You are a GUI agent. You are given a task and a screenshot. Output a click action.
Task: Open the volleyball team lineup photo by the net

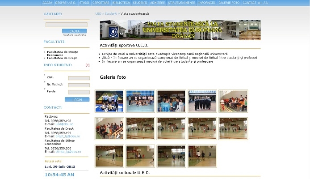140,101
